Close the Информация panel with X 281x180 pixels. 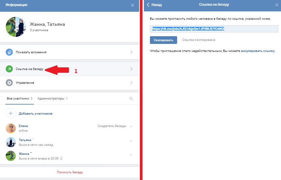click(x=132, y=5)
